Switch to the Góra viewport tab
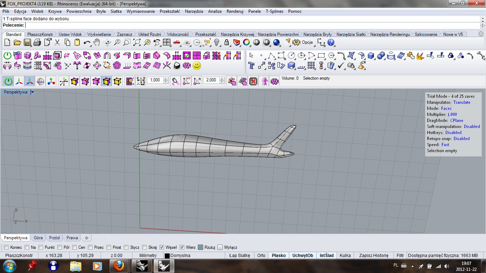 click(x=38, y=238)
